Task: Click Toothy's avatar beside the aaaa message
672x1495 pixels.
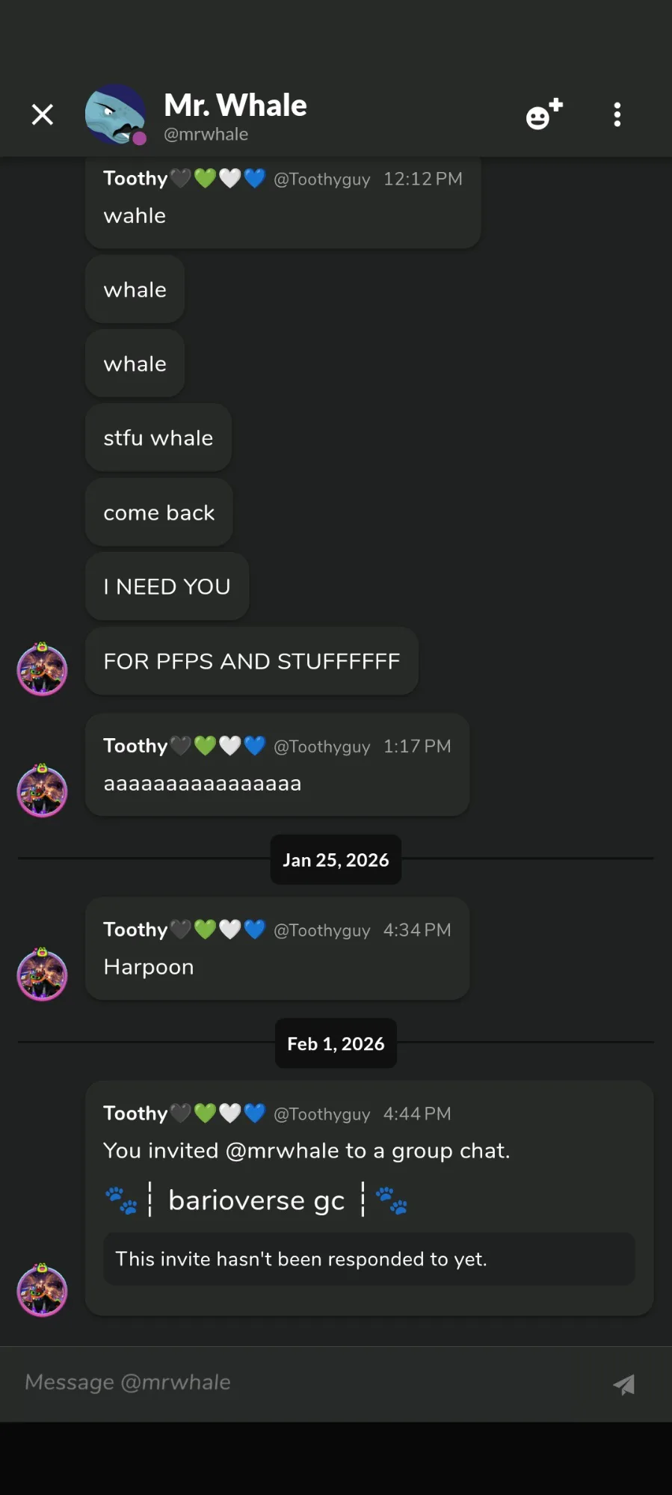Action: (x=43, y=791)
